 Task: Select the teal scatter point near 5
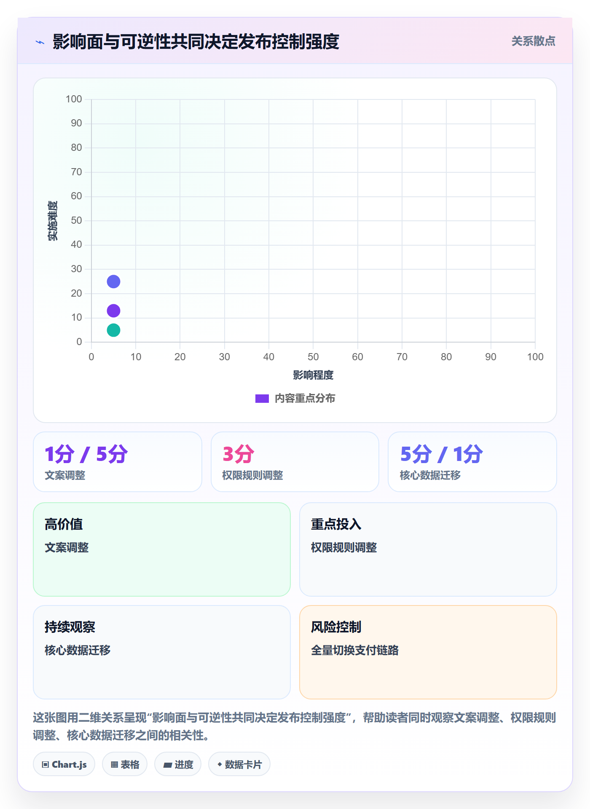[113, 330]
